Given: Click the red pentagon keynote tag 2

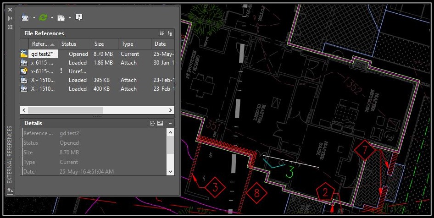Looking at the screenshot, I should 325,192.
